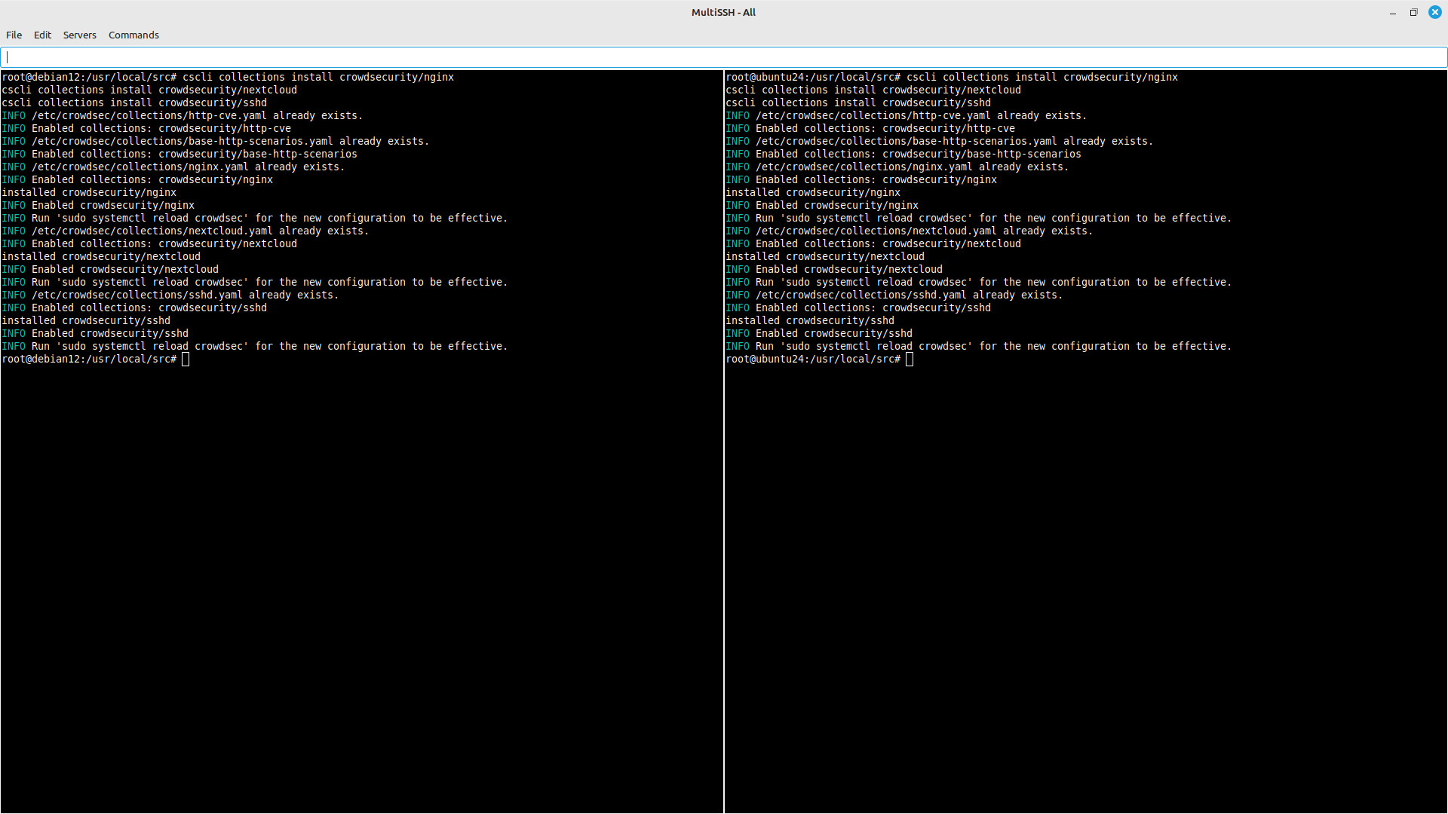Click 'Enabled crowdsecurity/sshd' line in debian12 pane
The width and height of the screenshot is (1448, 814).
[95, 333]
